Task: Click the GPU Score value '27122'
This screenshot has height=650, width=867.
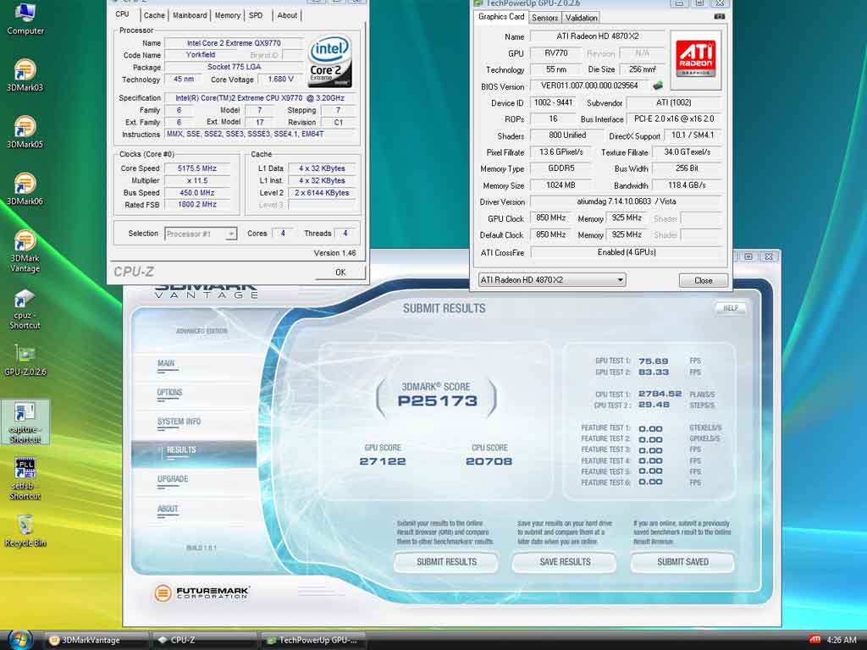Action: point(383,461)
